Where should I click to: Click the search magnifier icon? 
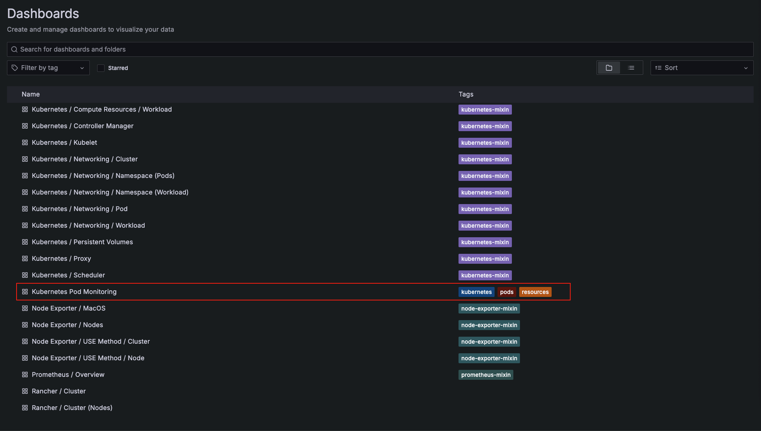click(x=14, y=49)
